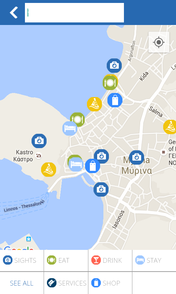Open the camera marker by the harbor pier
The image size is (176, 294).
coord(101,189)
